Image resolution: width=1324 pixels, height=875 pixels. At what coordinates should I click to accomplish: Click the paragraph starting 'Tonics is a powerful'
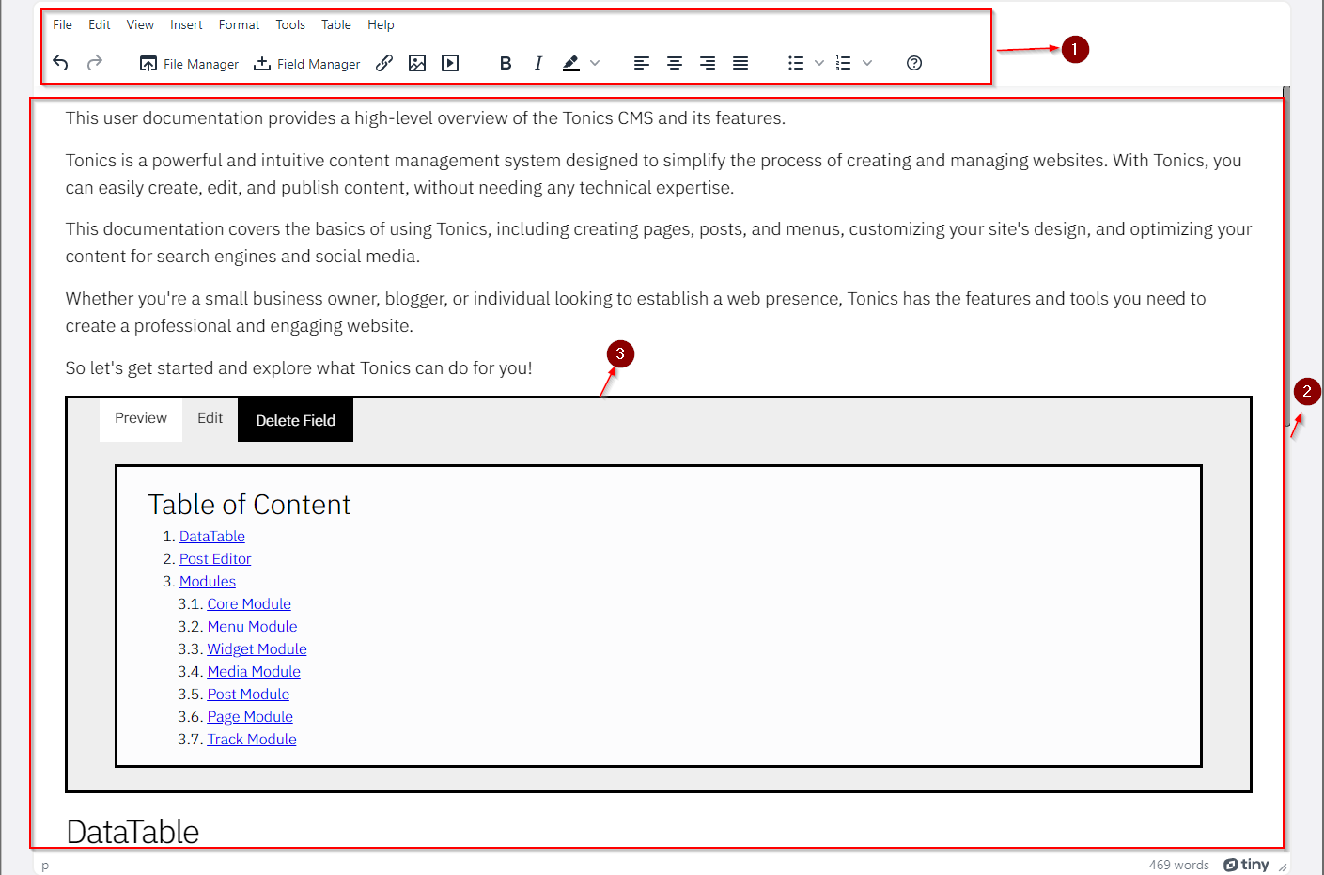point(653,174)
